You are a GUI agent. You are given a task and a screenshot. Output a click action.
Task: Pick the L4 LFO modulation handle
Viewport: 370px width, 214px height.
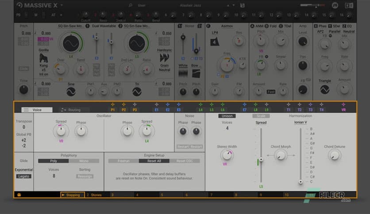200,104
